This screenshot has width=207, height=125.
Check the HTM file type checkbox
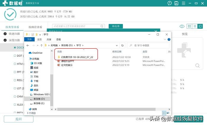tap(15, 64)
